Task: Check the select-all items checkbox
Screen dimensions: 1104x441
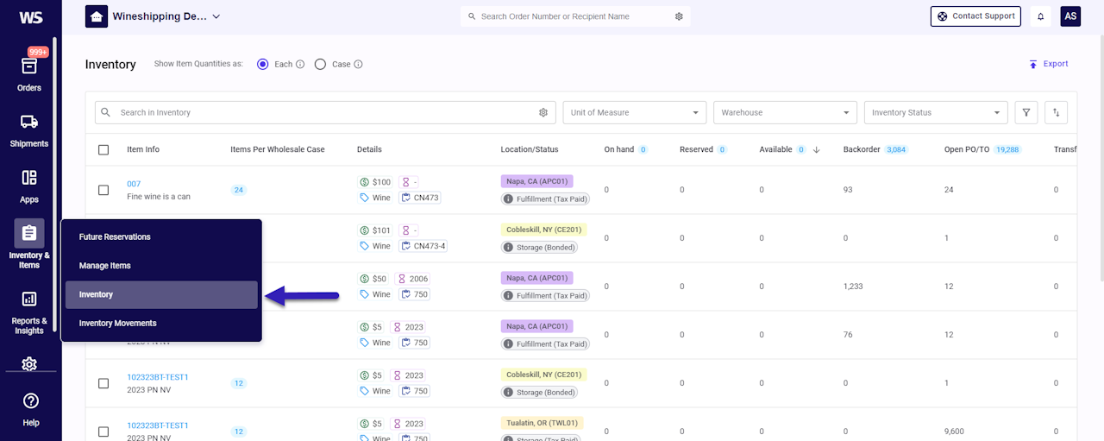Action: (103, 149)
